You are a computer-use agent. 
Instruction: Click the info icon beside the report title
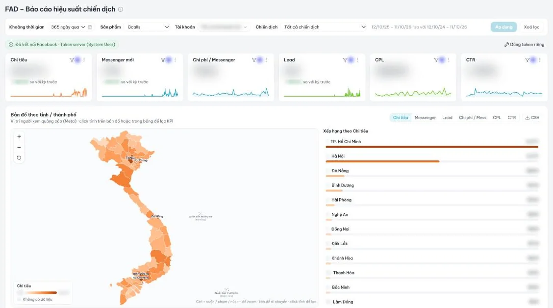(121, 9)
